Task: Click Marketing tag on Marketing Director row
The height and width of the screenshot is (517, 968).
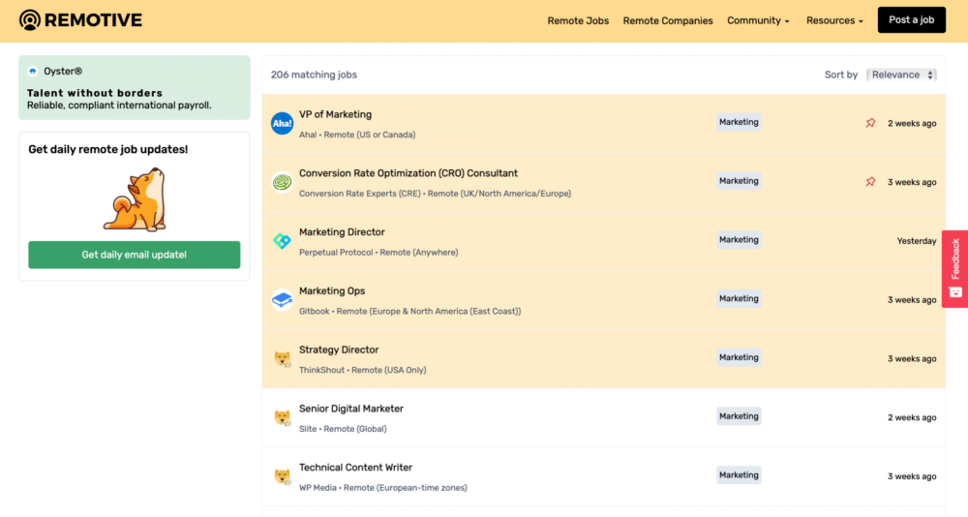Action: click(739, 240)
